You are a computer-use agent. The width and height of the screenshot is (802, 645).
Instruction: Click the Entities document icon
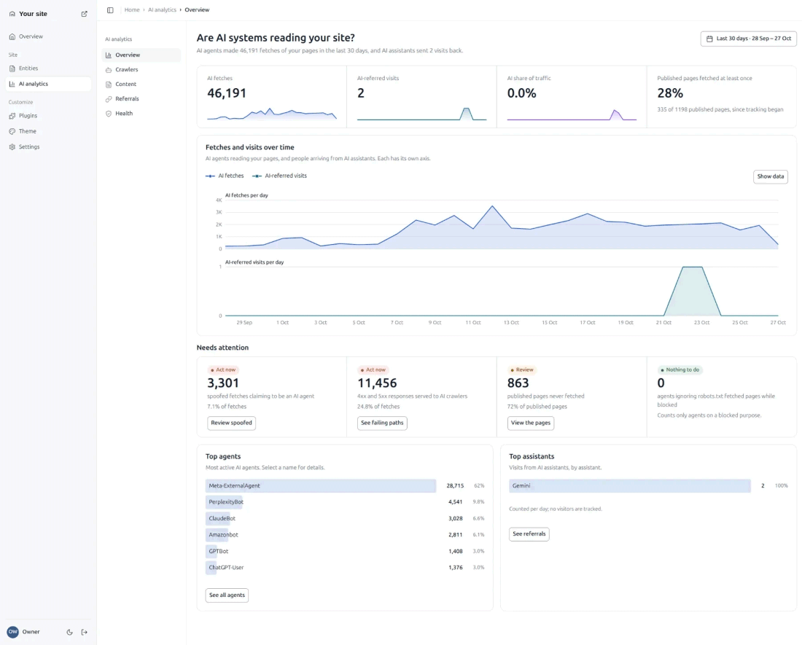click(12, 69)
